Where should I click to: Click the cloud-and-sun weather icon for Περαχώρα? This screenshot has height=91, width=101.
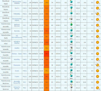[97, 65]
